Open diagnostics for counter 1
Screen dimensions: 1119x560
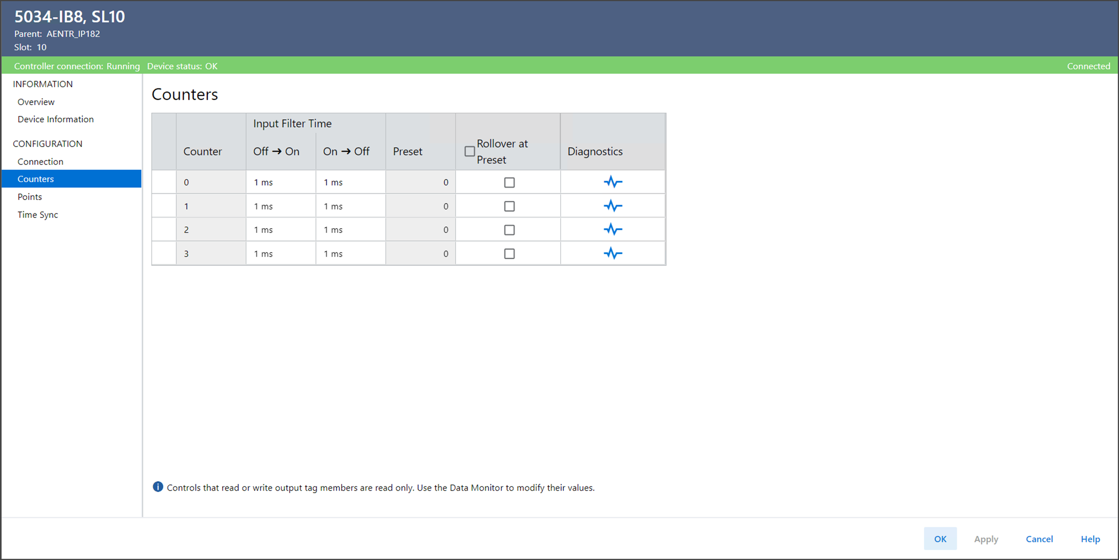612,206
